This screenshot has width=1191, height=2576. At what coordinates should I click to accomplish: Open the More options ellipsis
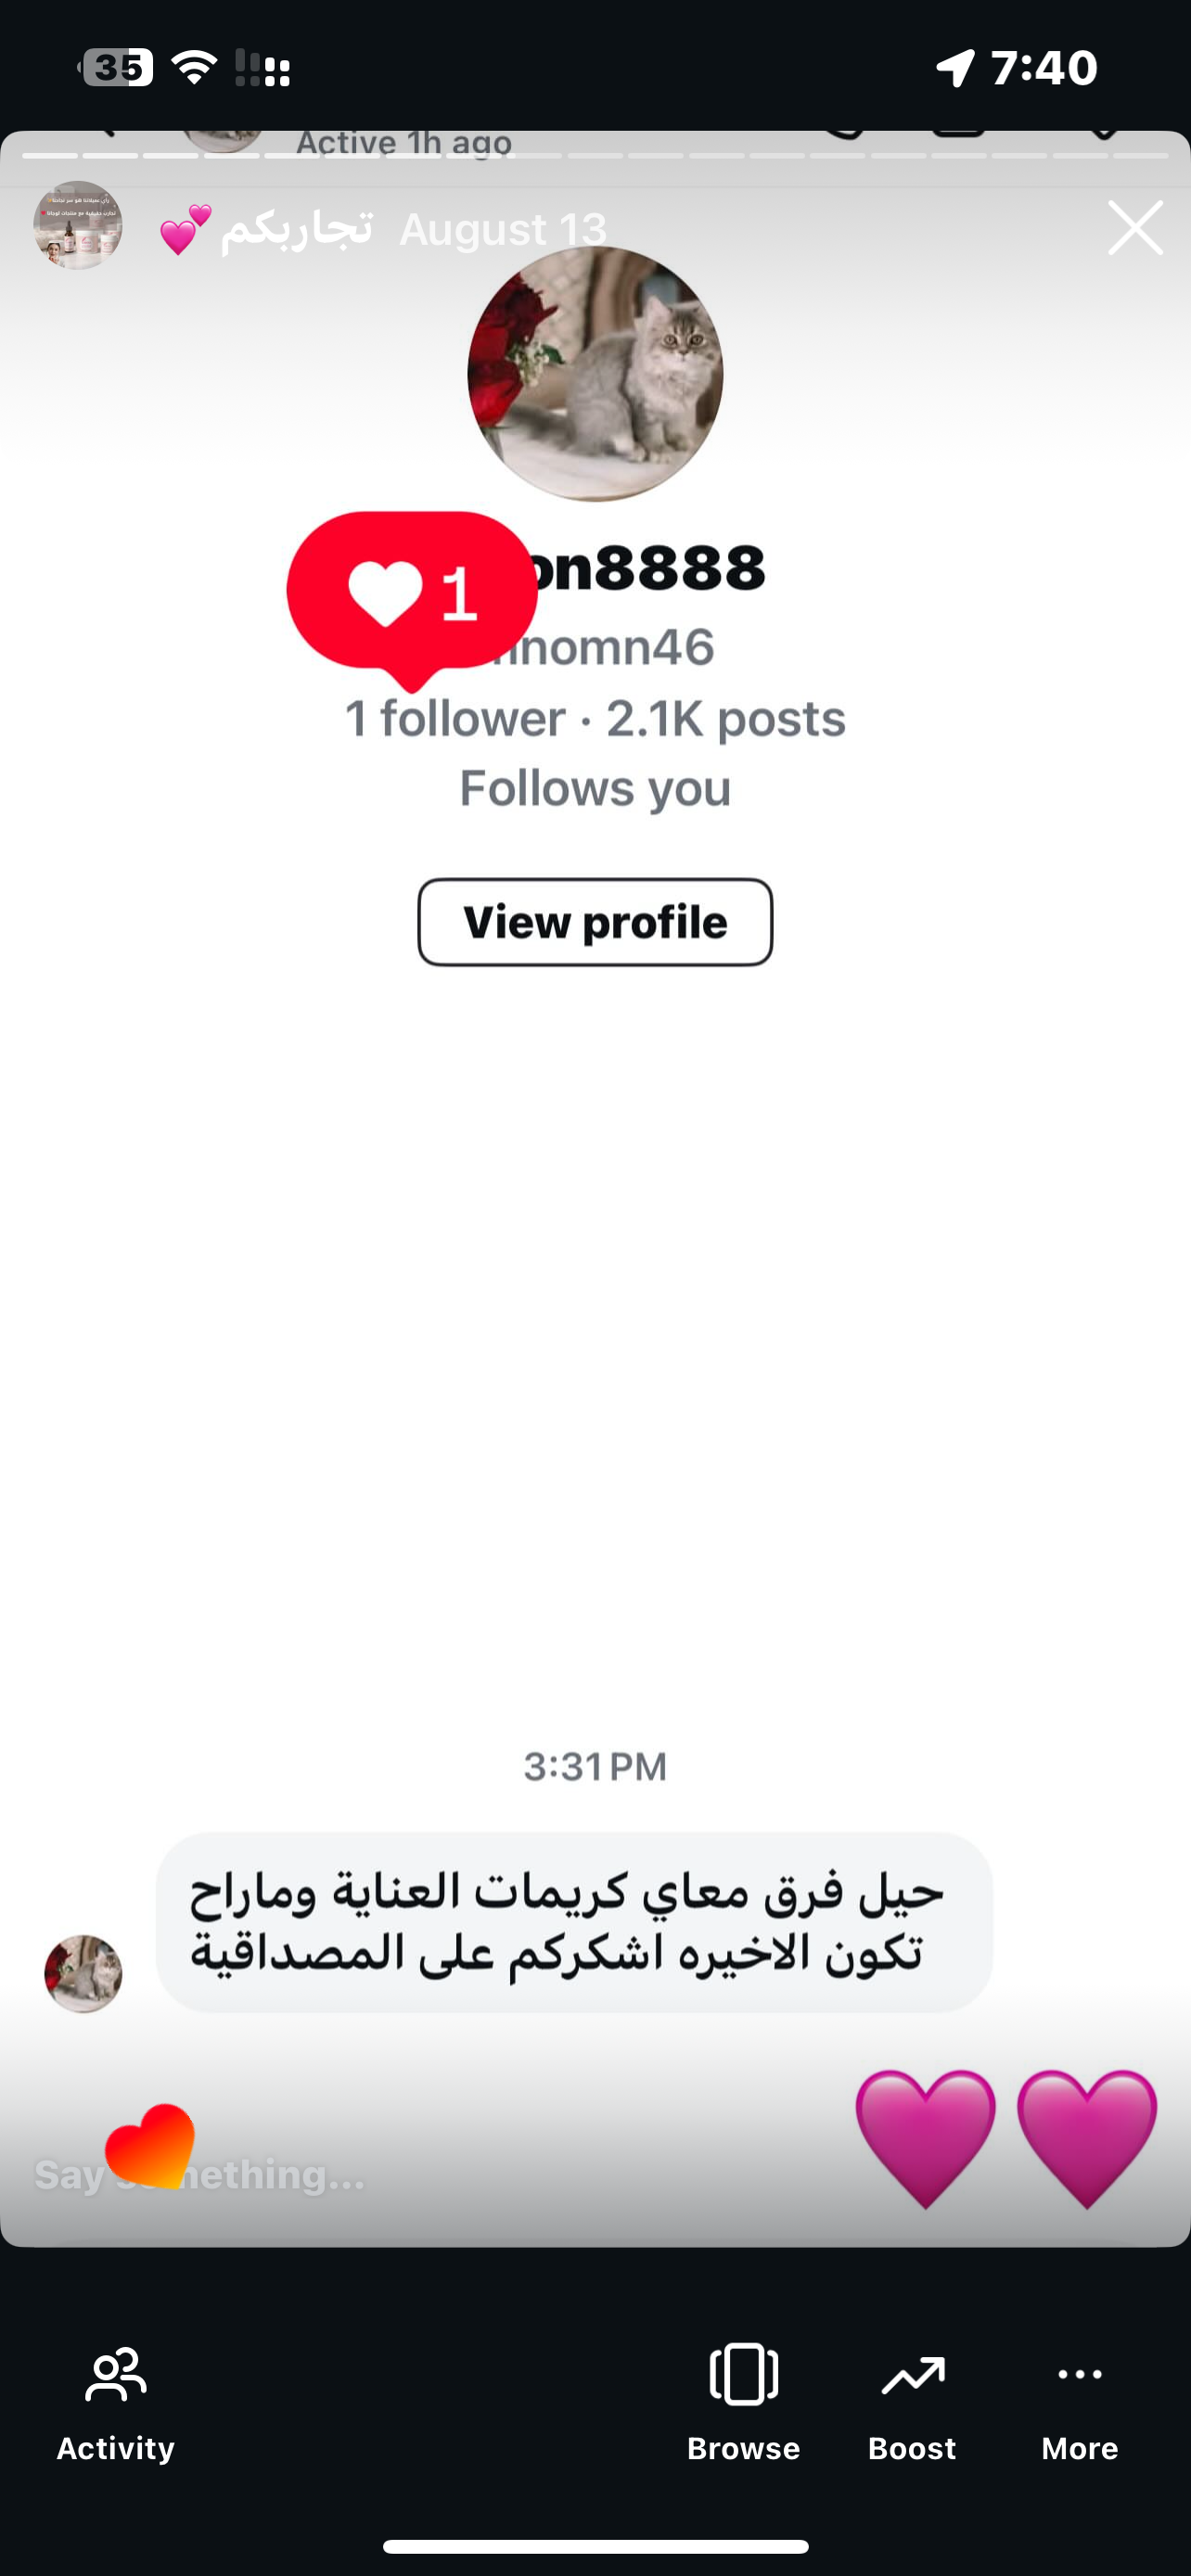coord(1079,2375)
